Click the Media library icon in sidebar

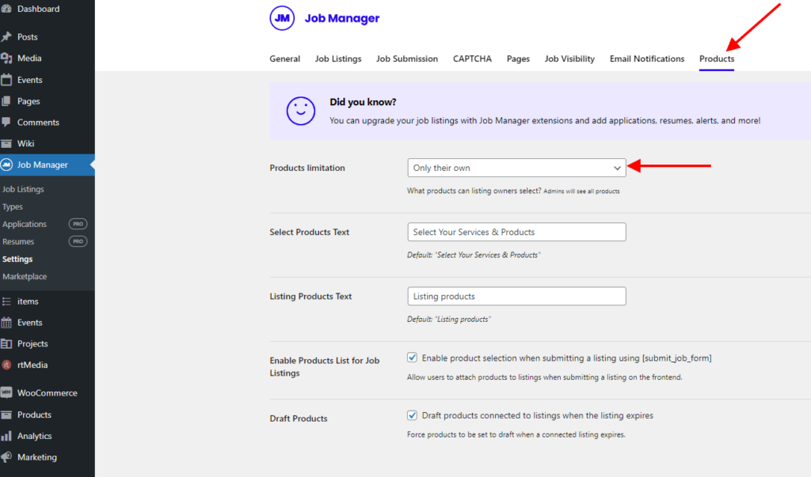pyautogui.click(x=6, y=59)
